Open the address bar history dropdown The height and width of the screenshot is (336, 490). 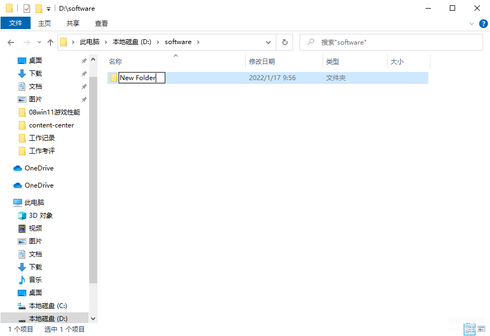[268, 42]
